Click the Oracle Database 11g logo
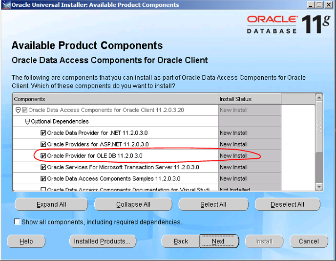 coord(288,23)
